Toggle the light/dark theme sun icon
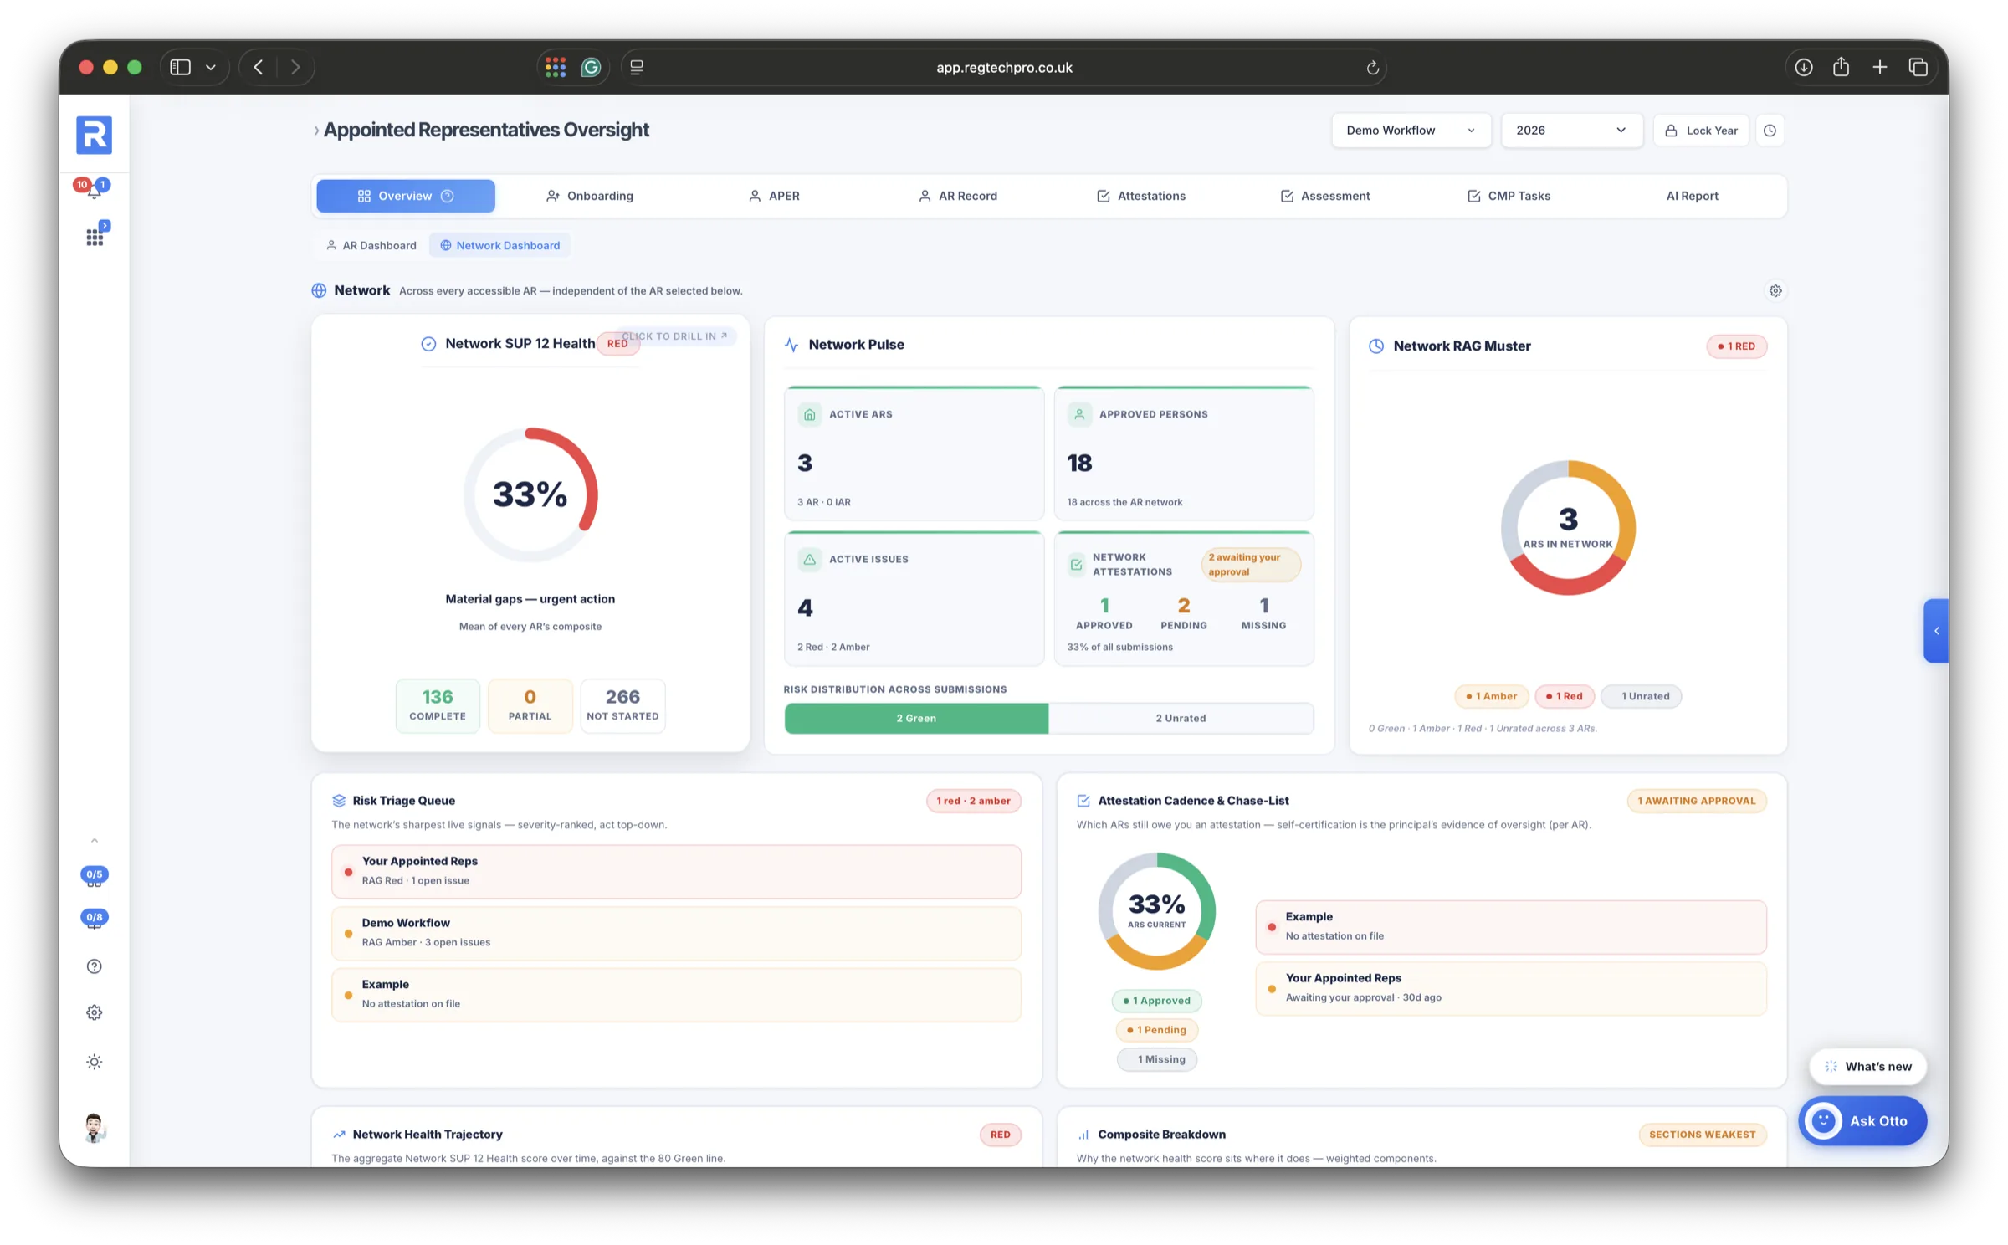The width and height of the screenshot is (2008, 1245). 94,1062
